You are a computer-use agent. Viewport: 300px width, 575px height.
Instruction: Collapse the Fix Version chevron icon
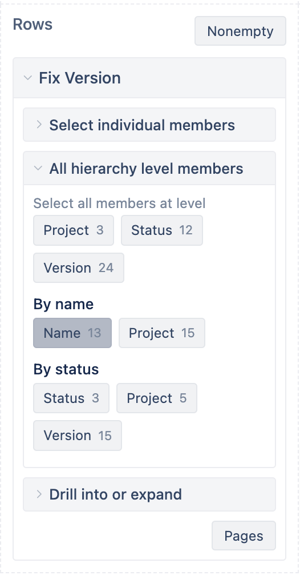point(28,78)
